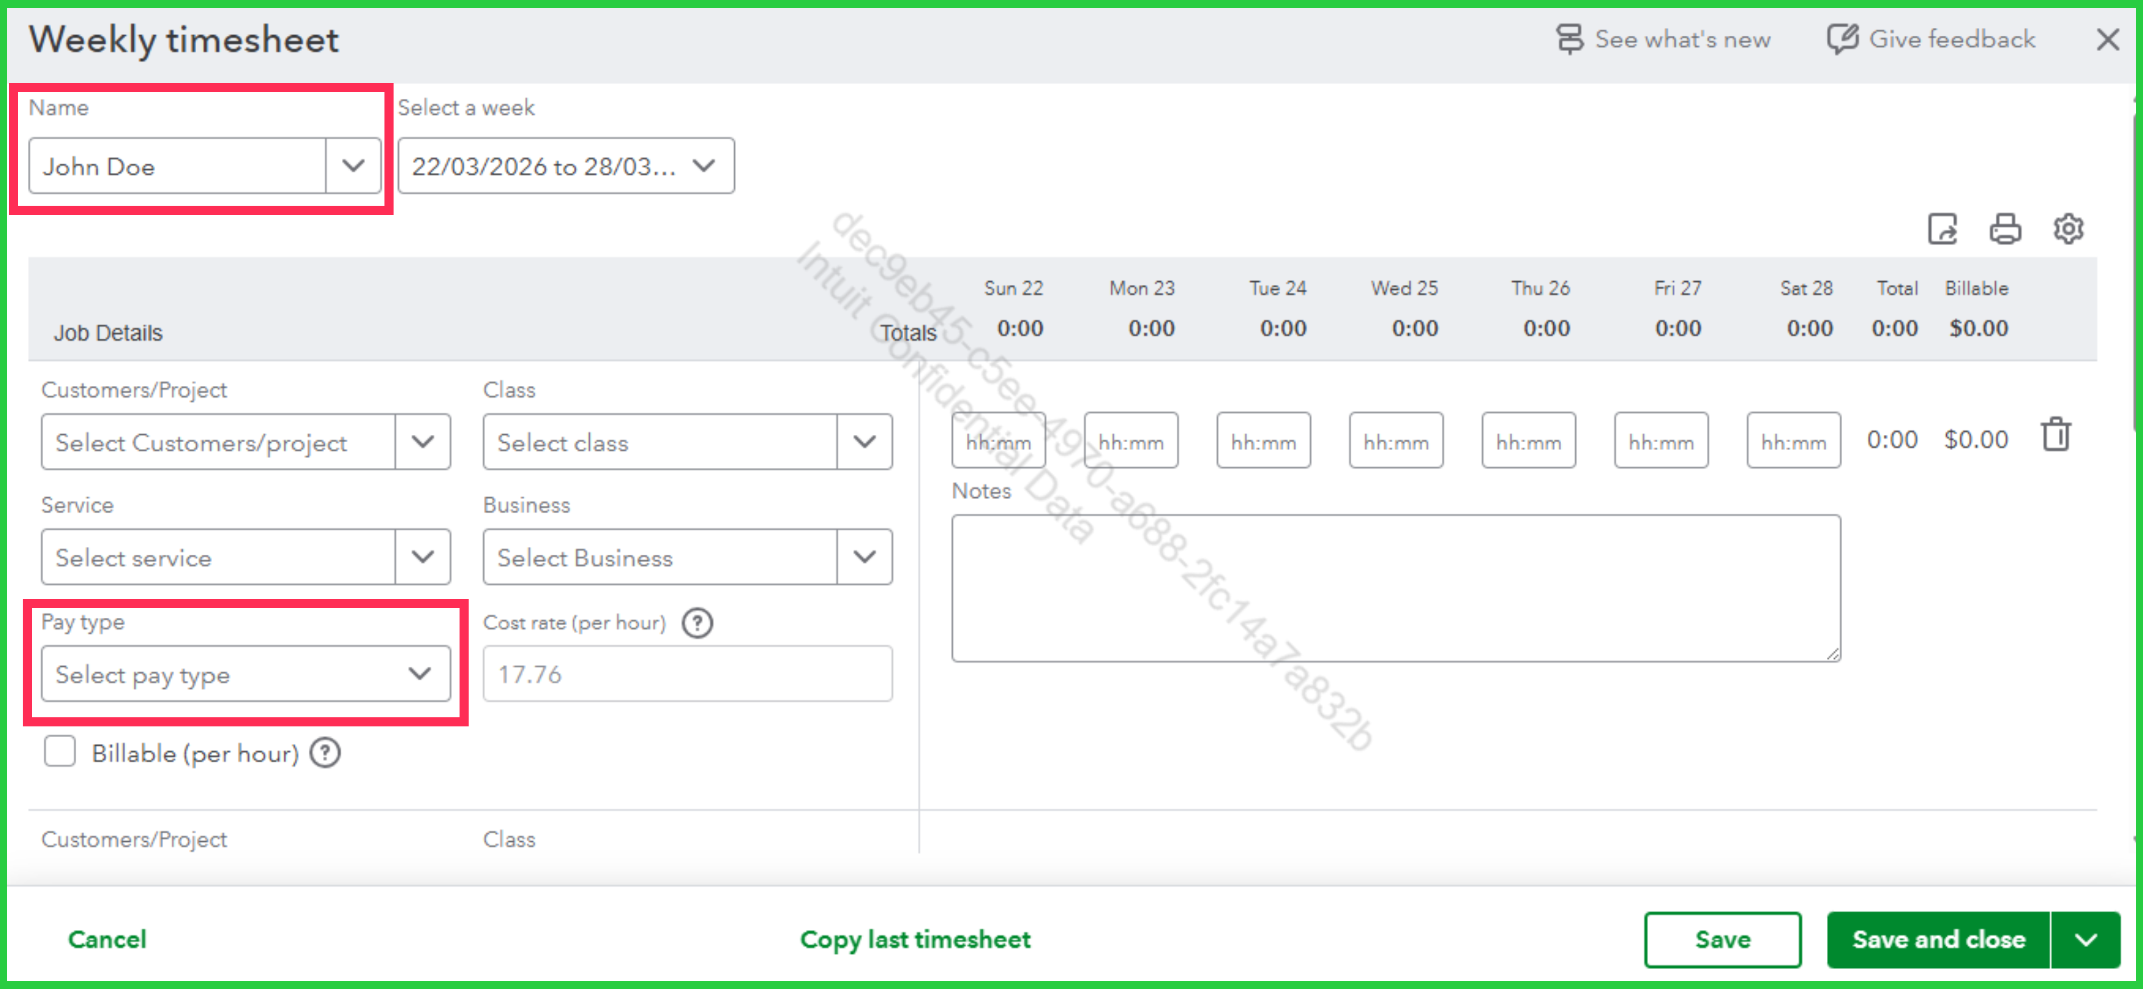The height and width of the screenshot is (989, 2143).
Task: Open the Select class dropdown
Action: point(864,442)
